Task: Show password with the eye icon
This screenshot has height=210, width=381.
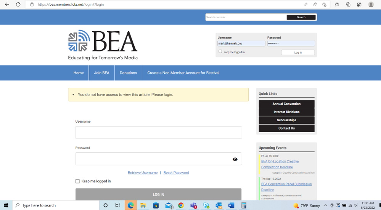Action: click(x=235, y=159)
